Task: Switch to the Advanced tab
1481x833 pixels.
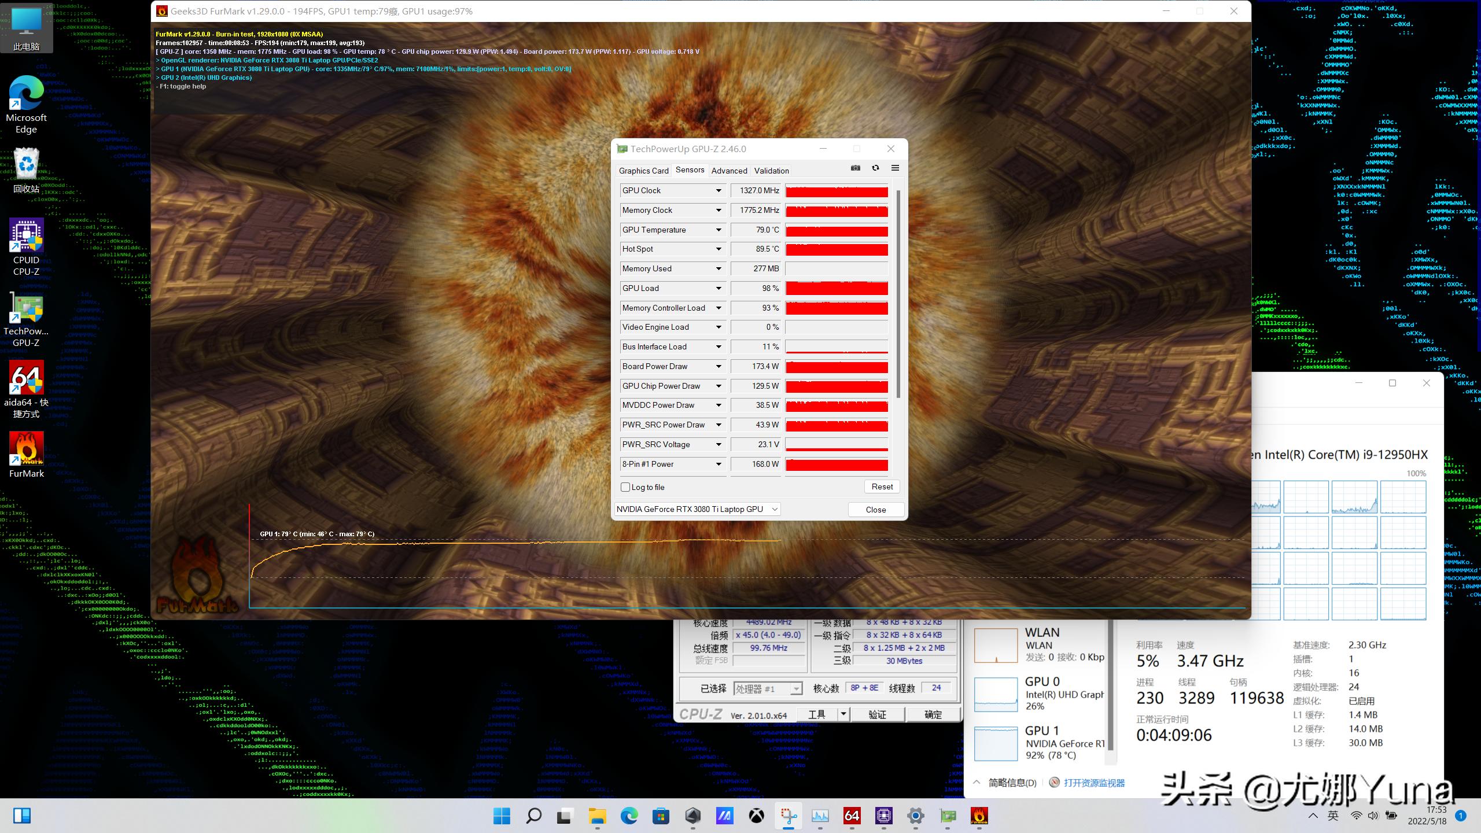Action: coord(729,171)
